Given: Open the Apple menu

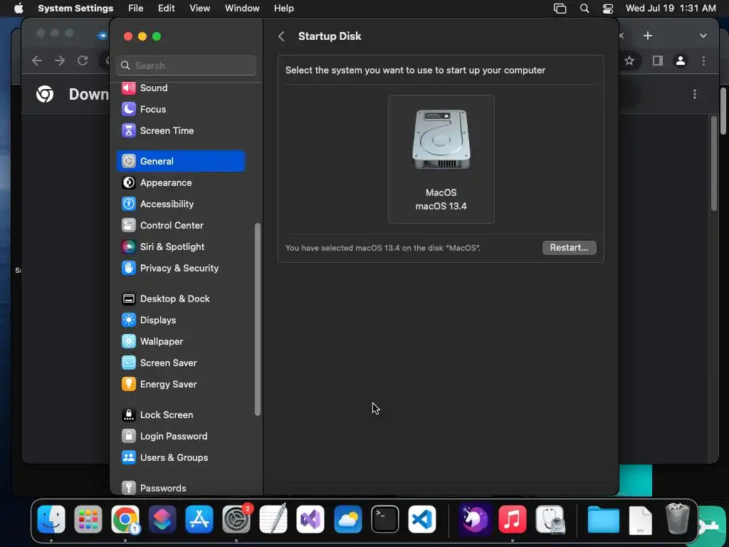Looking at the screenshot, I should click(x=18, y=9).
